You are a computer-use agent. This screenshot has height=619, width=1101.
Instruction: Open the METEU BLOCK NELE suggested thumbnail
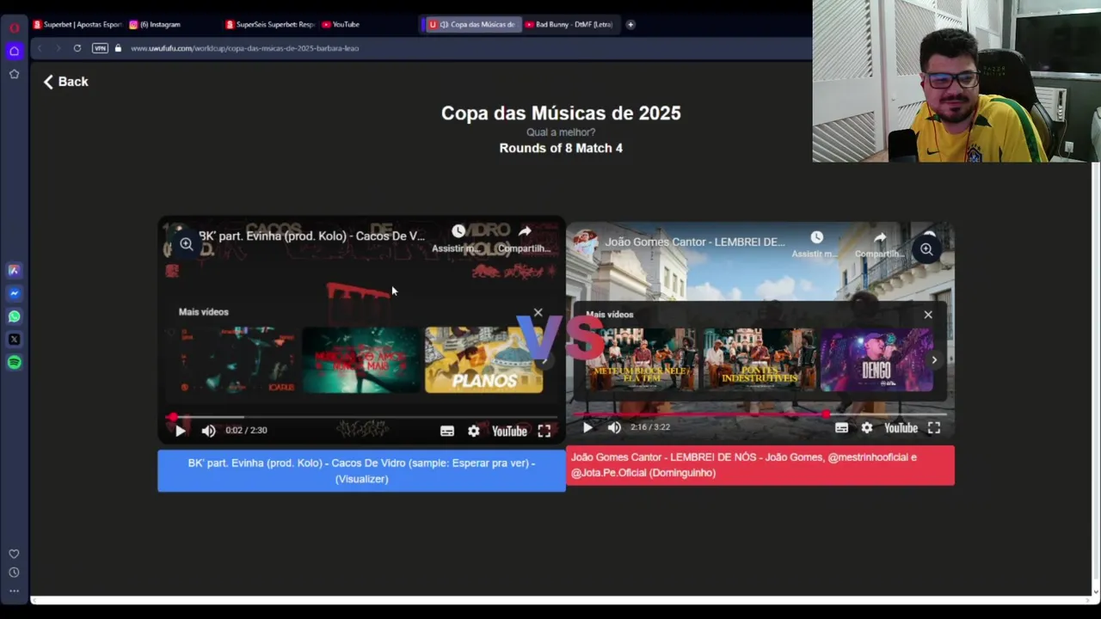(x=642, y=359)
